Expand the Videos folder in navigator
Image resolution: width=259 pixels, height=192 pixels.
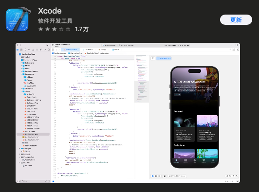23,77
